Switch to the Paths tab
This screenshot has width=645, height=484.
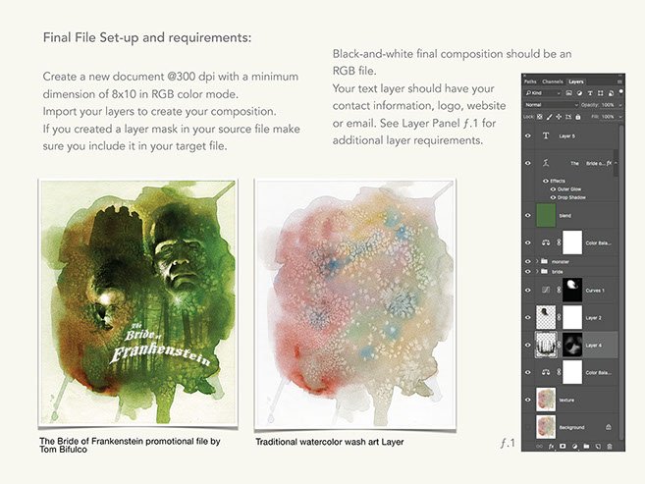coord(531,81)
